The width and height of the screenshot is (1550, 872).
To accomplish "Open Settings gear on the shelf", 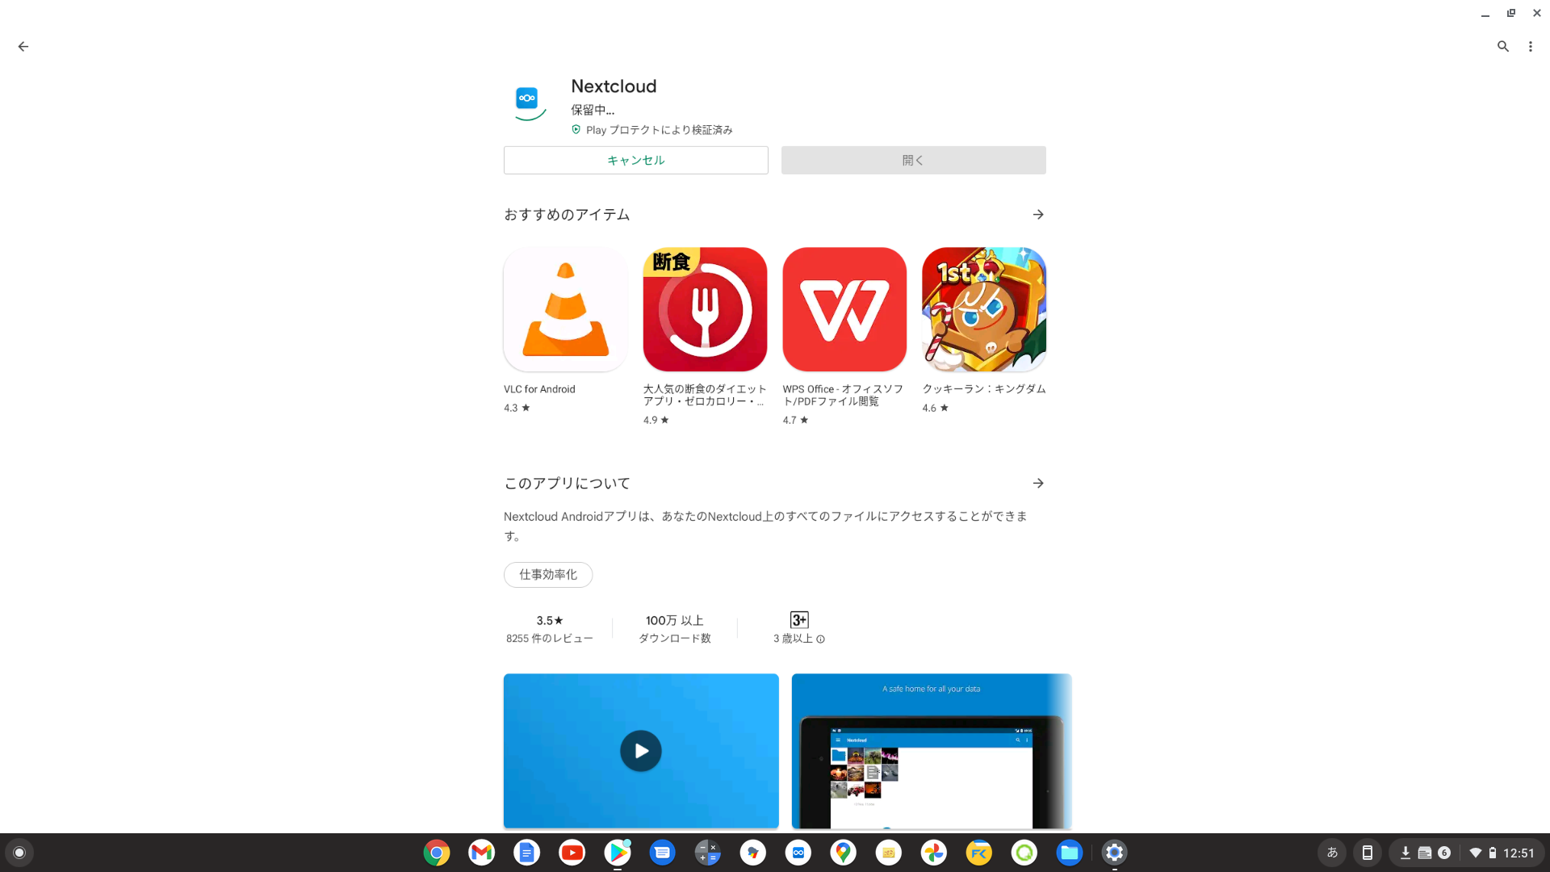I will (1115, 853).
